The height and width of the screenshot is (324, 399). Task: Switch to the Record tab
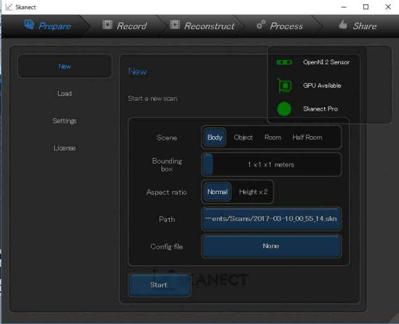pyautogui.click(x=125, y=25)
